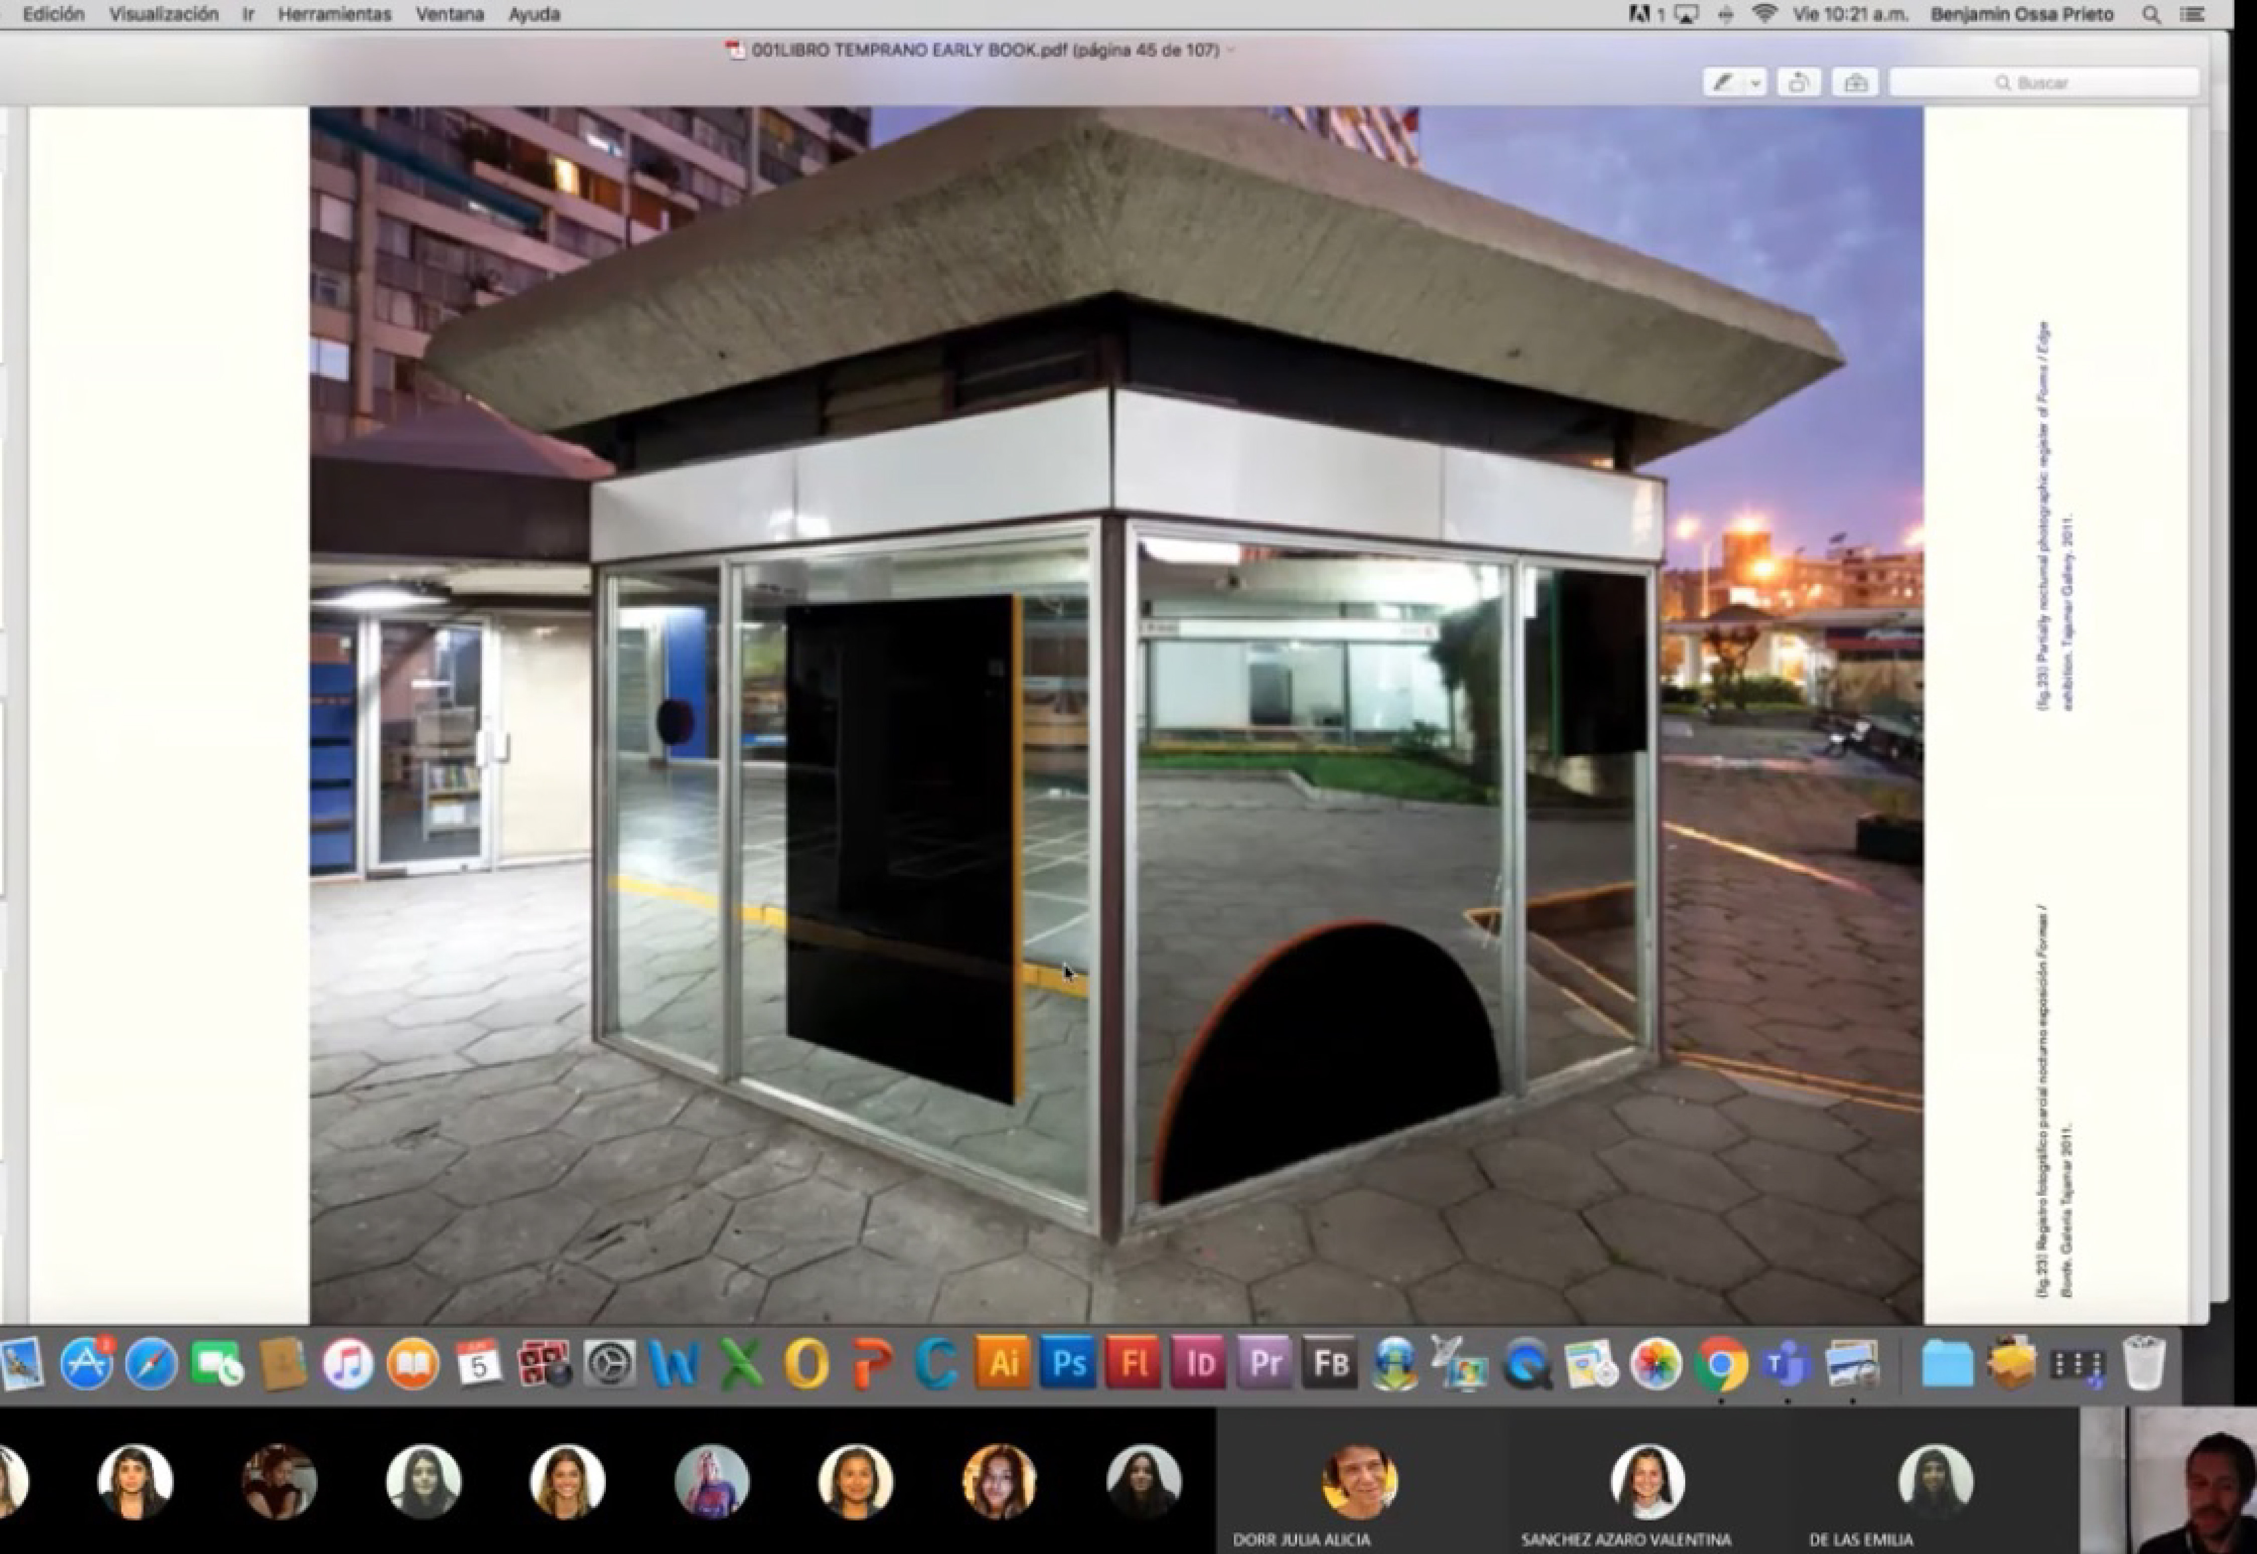Open the Visualización menu
The image size is (2257, 1554).
164,15
